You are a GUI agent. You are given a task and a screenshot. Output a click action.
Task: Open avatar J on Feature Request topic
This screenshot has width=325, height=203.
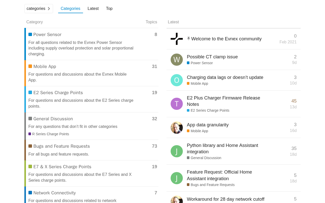177,178
